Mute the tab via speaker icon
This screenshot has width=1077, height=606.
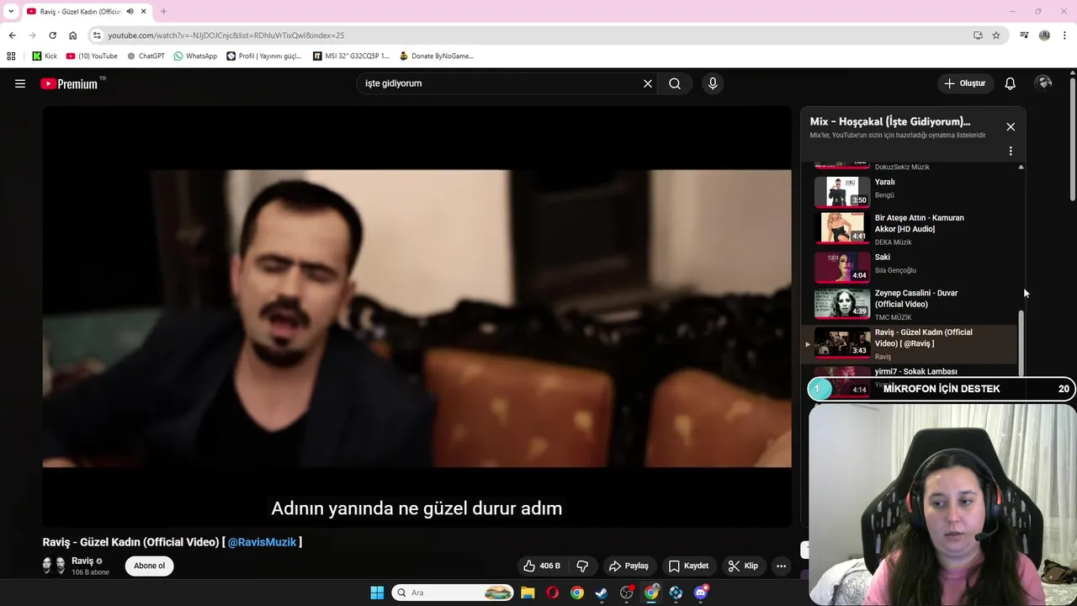[130, 11]
